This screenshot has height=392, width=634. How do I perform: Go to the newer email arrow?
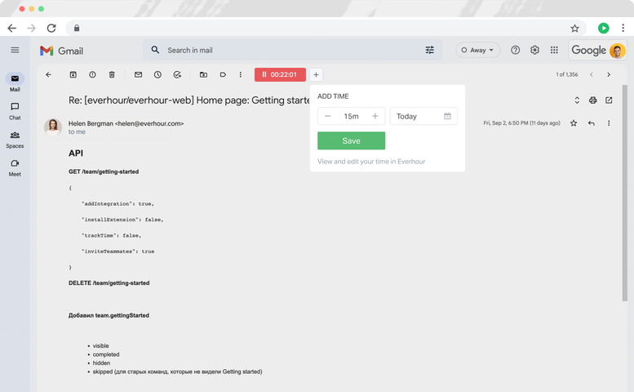591,74
